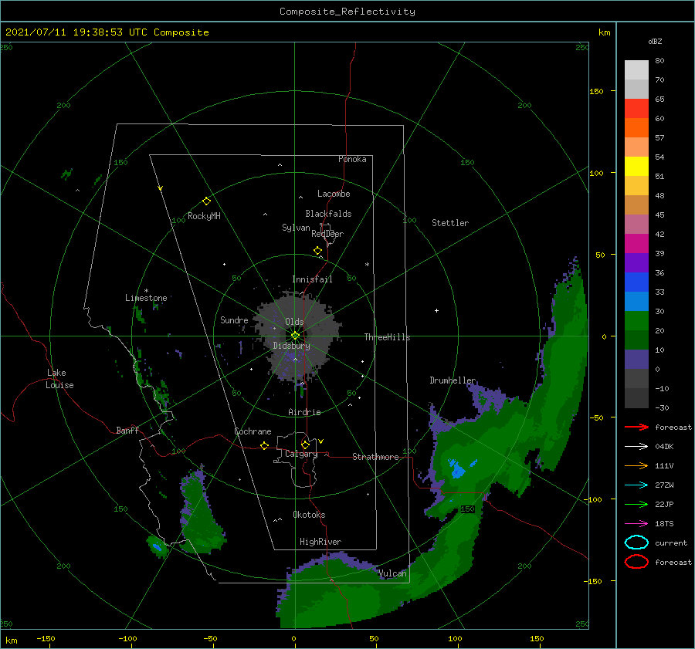Click the red forecast arrow in legend
The height and width of the screenshot is (649, 695).
click(x=636, y=427)
